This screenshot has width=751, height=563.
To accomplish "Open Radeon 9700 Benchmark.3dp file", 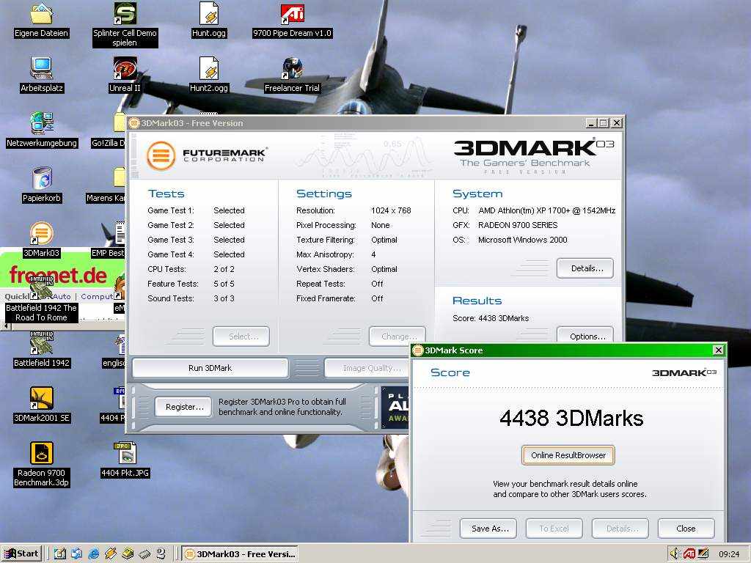I will pos(42,464).
